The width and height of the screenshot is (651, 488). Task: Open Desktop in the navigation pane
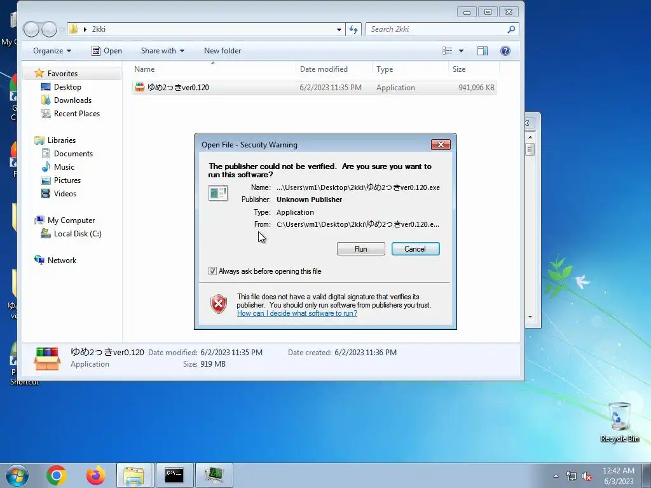67,86
